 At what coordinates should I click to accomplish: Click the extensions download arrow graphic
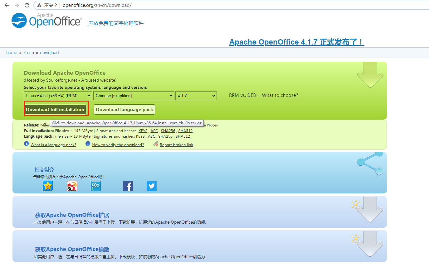click(x=370, y=209)
